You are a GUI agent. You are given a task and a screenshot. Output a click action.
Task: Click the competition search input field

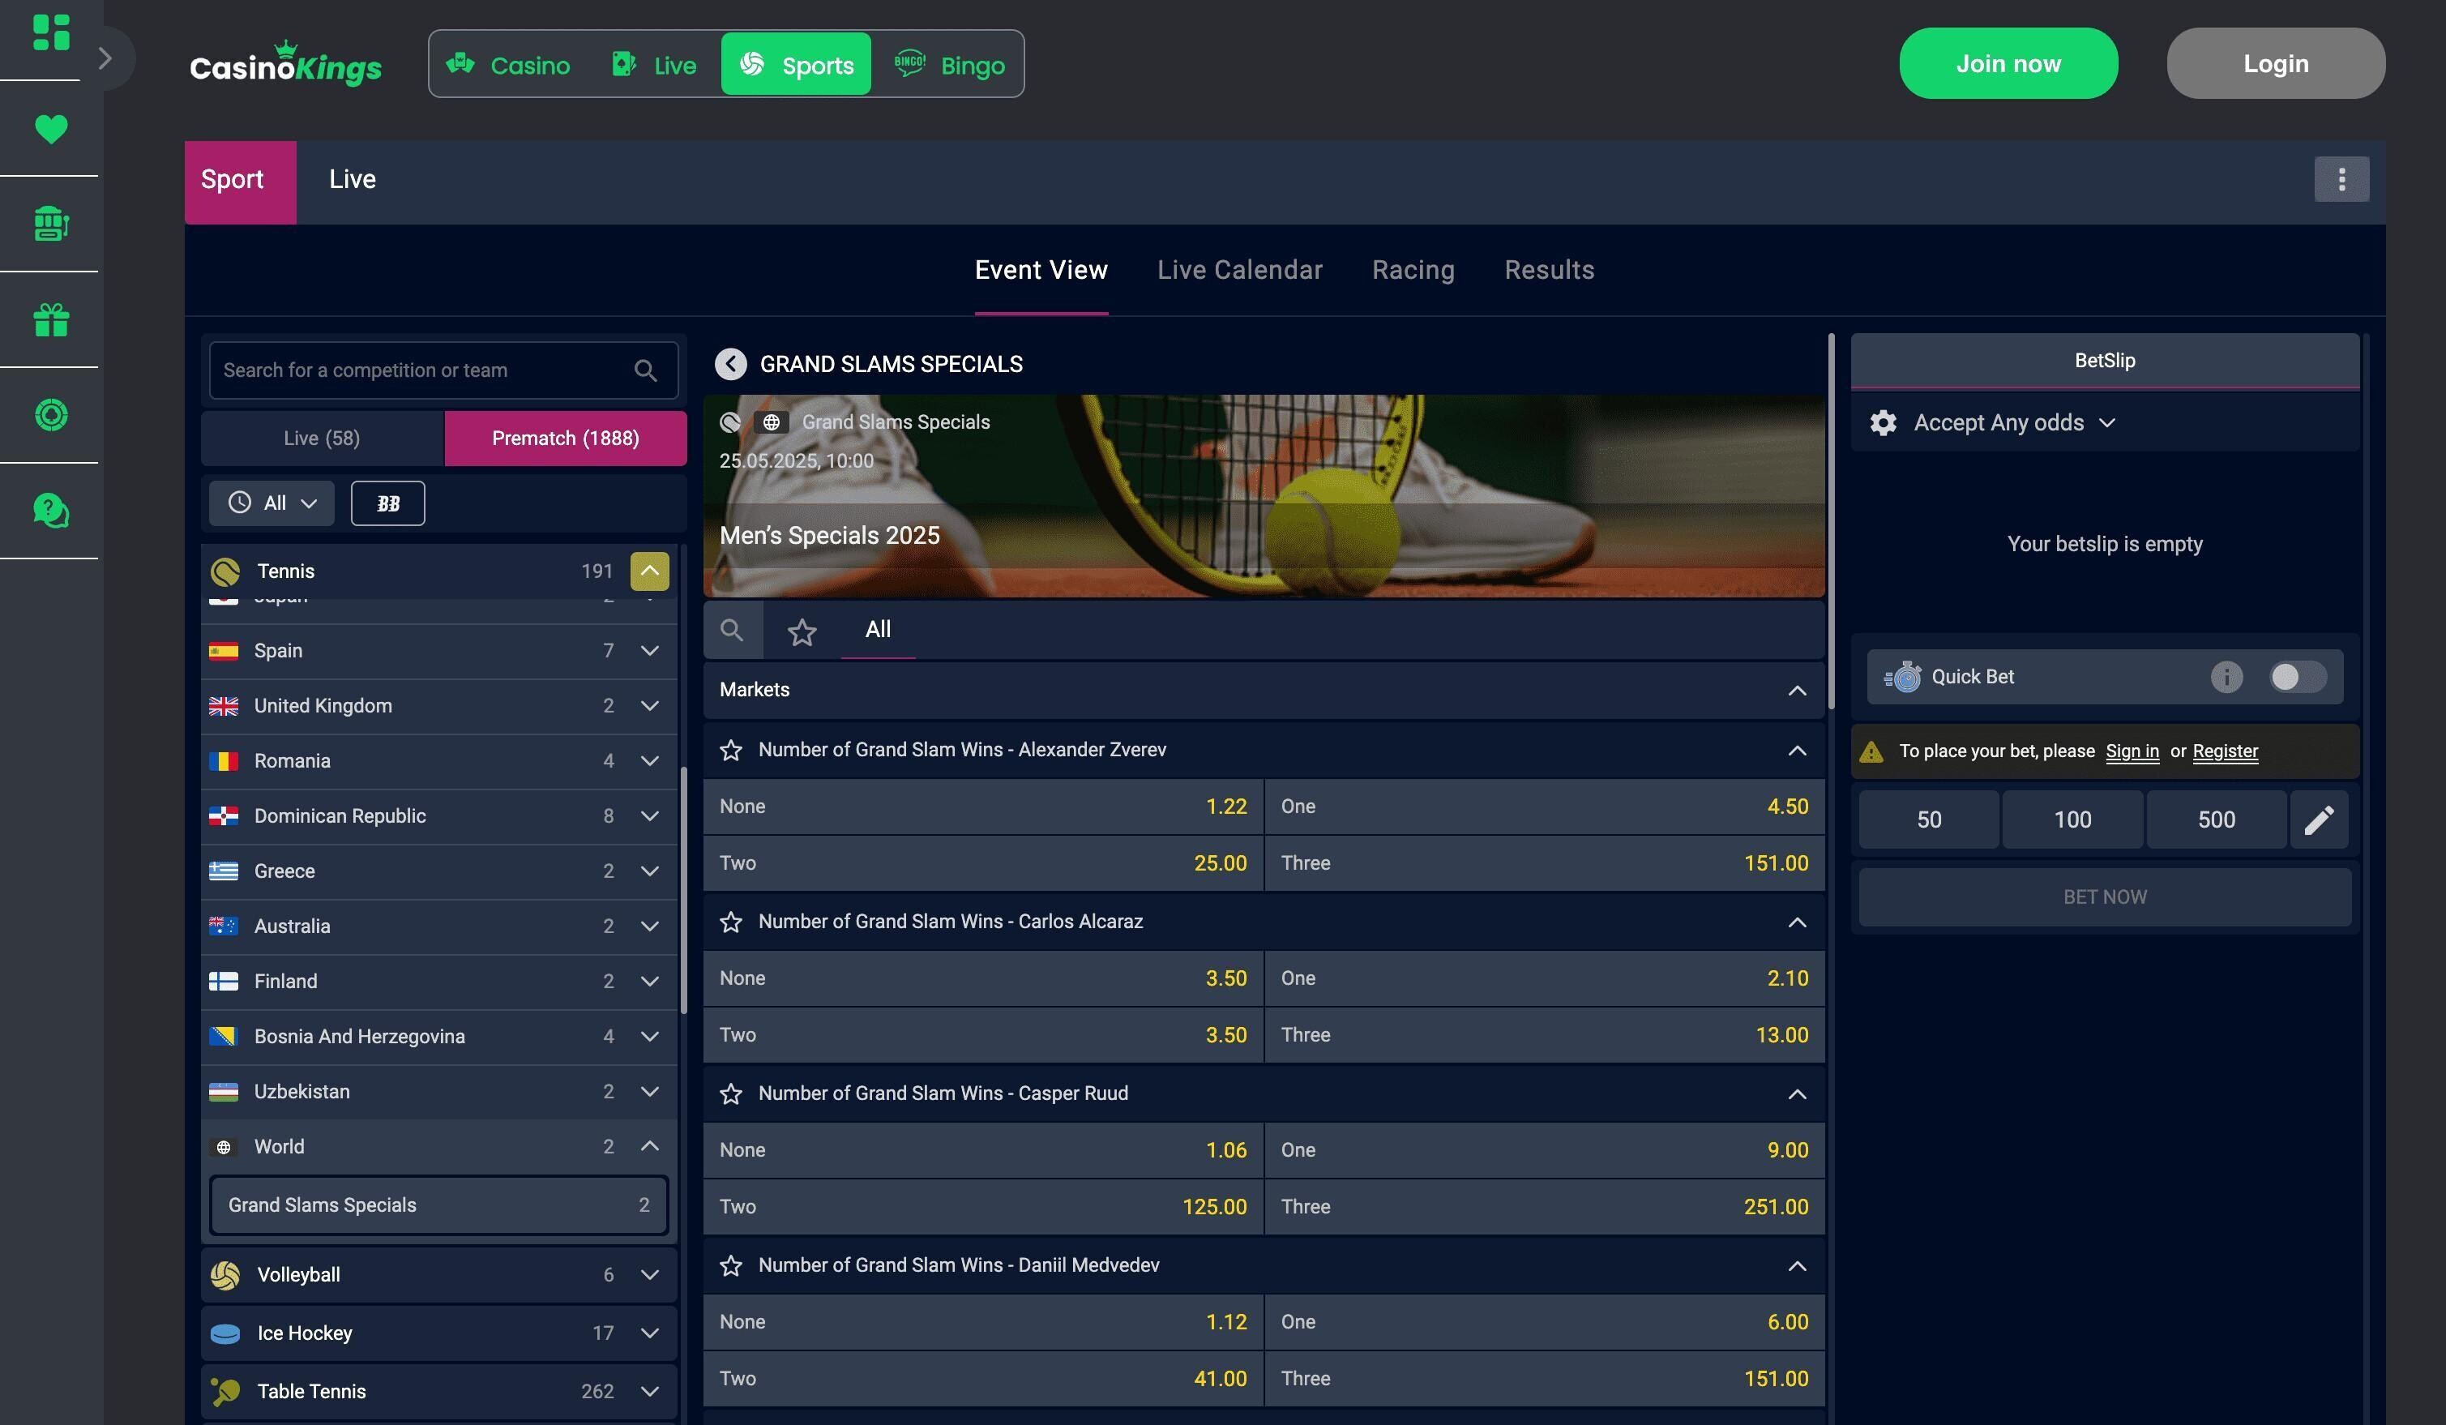pos(443,370)
